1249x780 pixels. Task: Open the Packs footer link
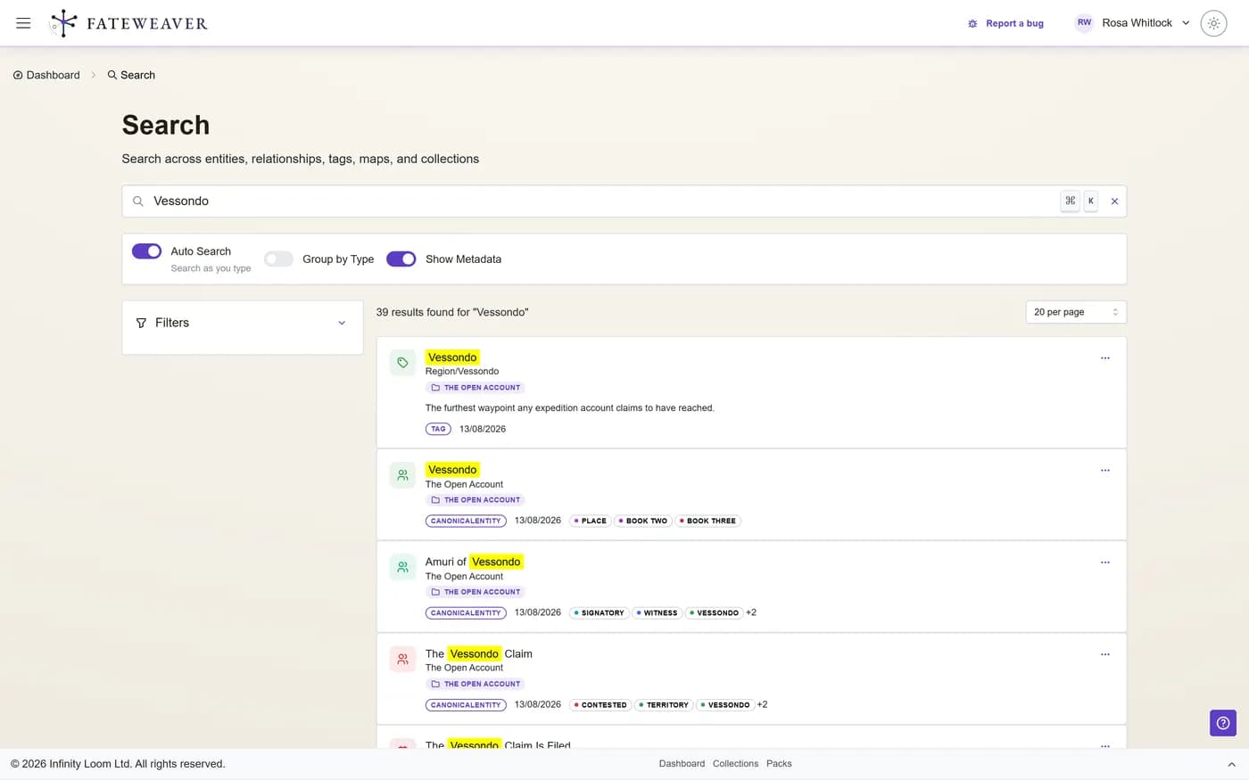pyautogui.click(x=779, y=764)
